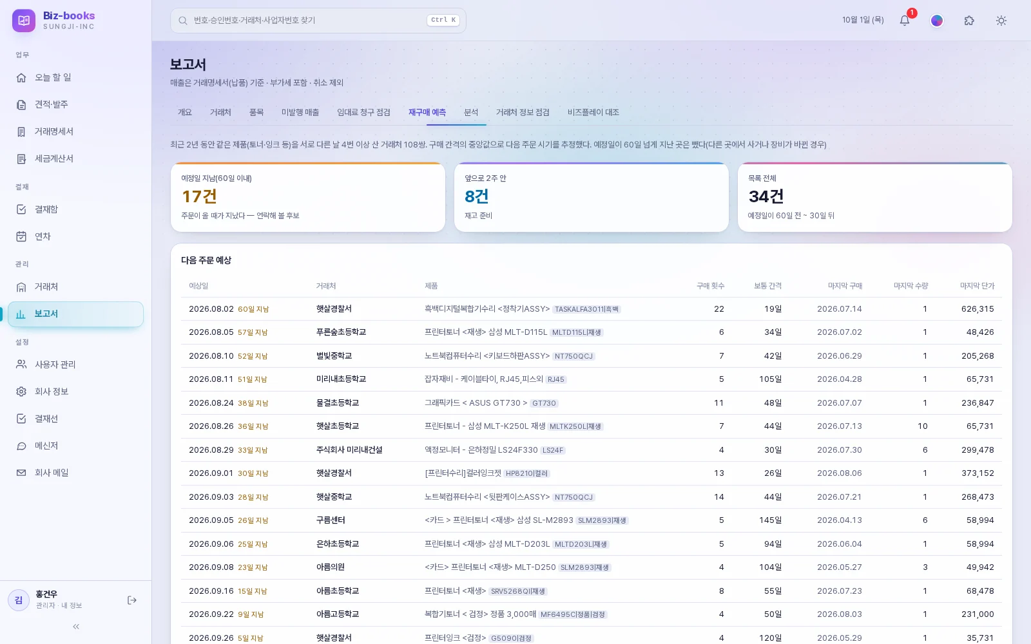Viewport: 1031px width, 644px height.
Task: Switch to the 개요 tab
Action: point(185,113)
